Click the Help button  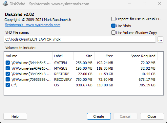click(x=15, y=116)
